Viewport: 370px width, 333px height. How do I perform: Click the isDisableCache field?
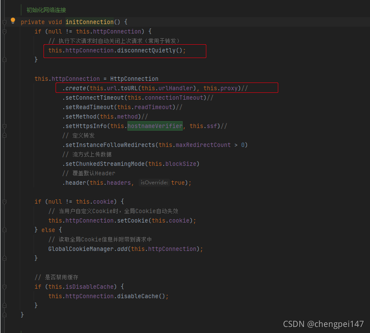tap(90, 287)
